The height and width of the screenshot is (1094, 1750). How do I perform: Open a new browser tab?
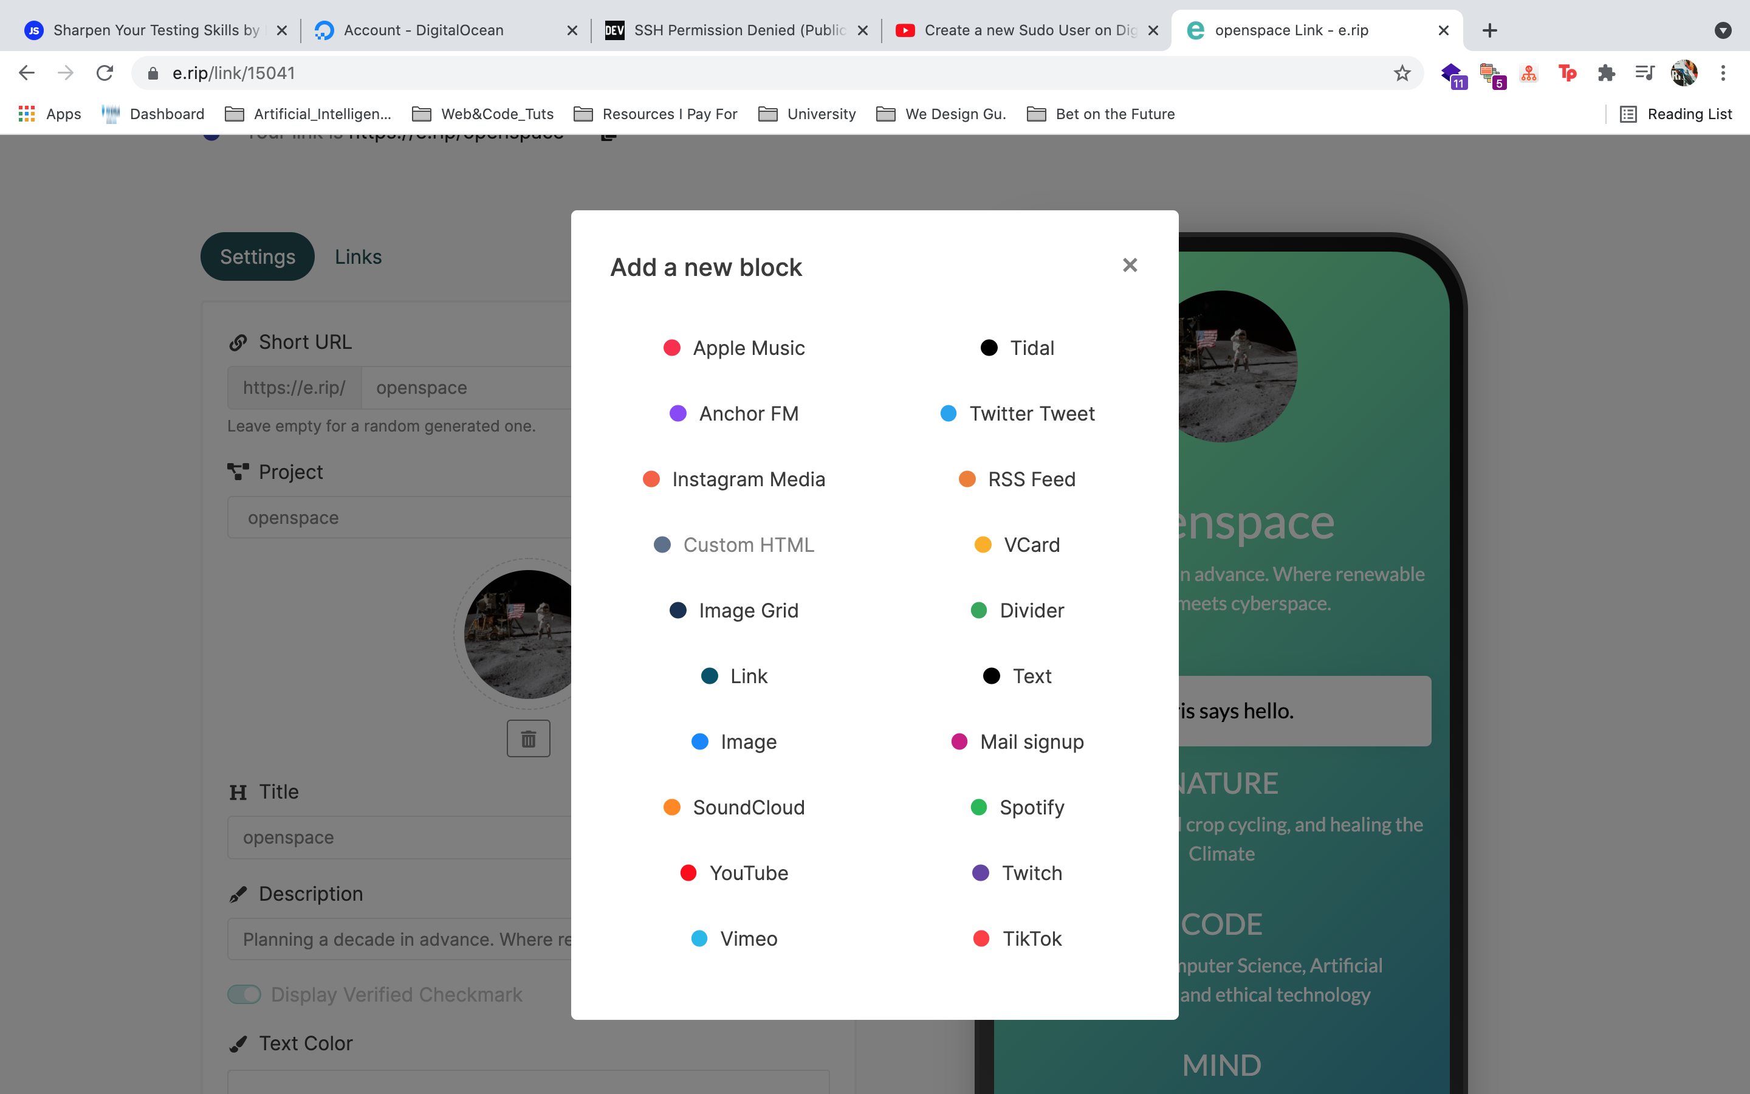tap(1490, 30)
